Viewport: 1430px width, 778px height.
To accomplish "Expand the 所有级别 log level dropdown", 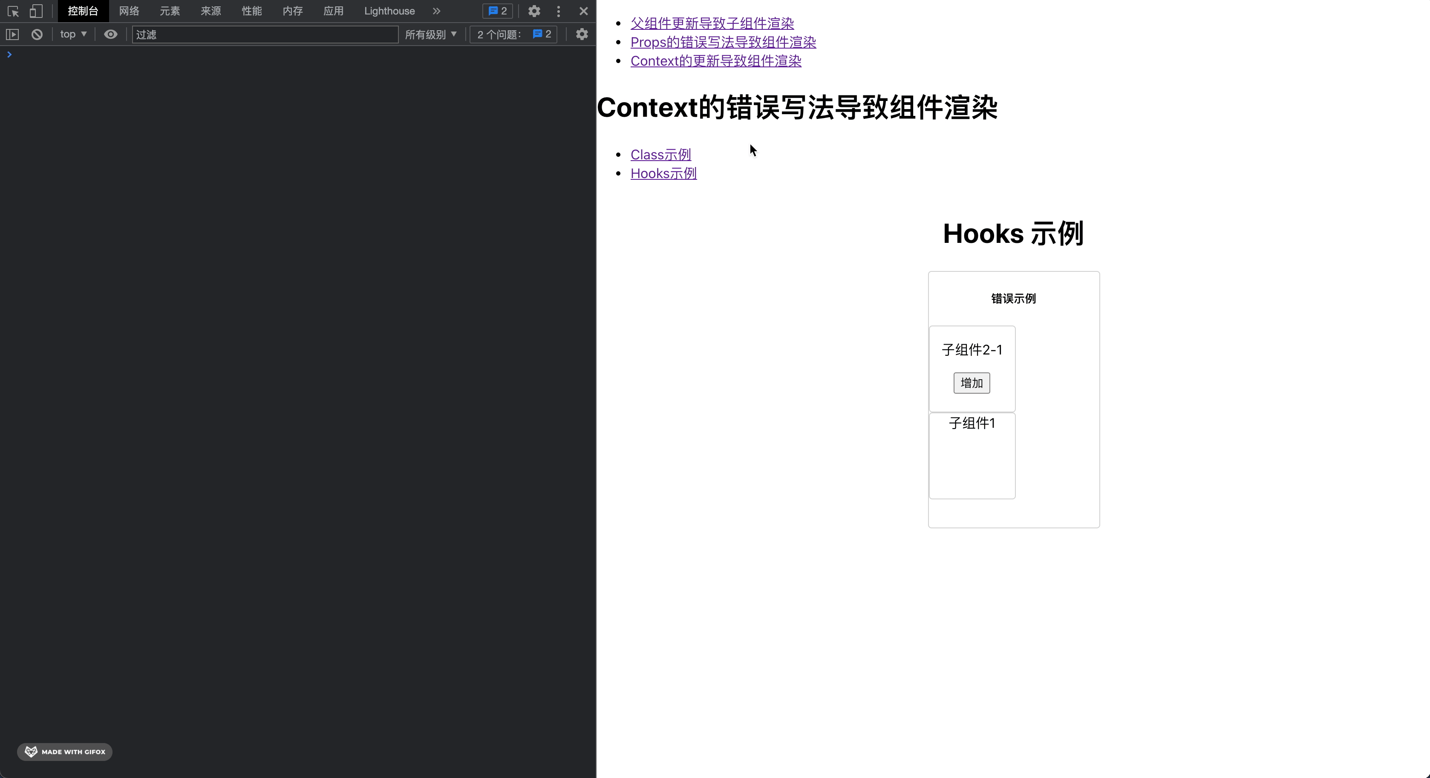I will 431,35.
